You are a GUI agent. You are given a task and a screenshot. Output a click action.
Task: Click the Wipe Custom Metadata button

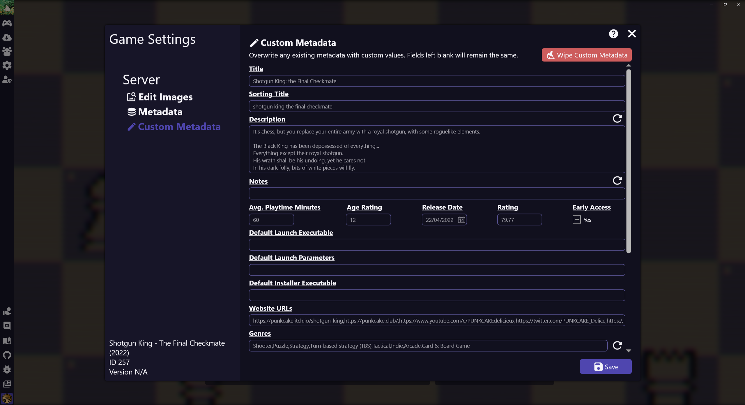(587, 55)
